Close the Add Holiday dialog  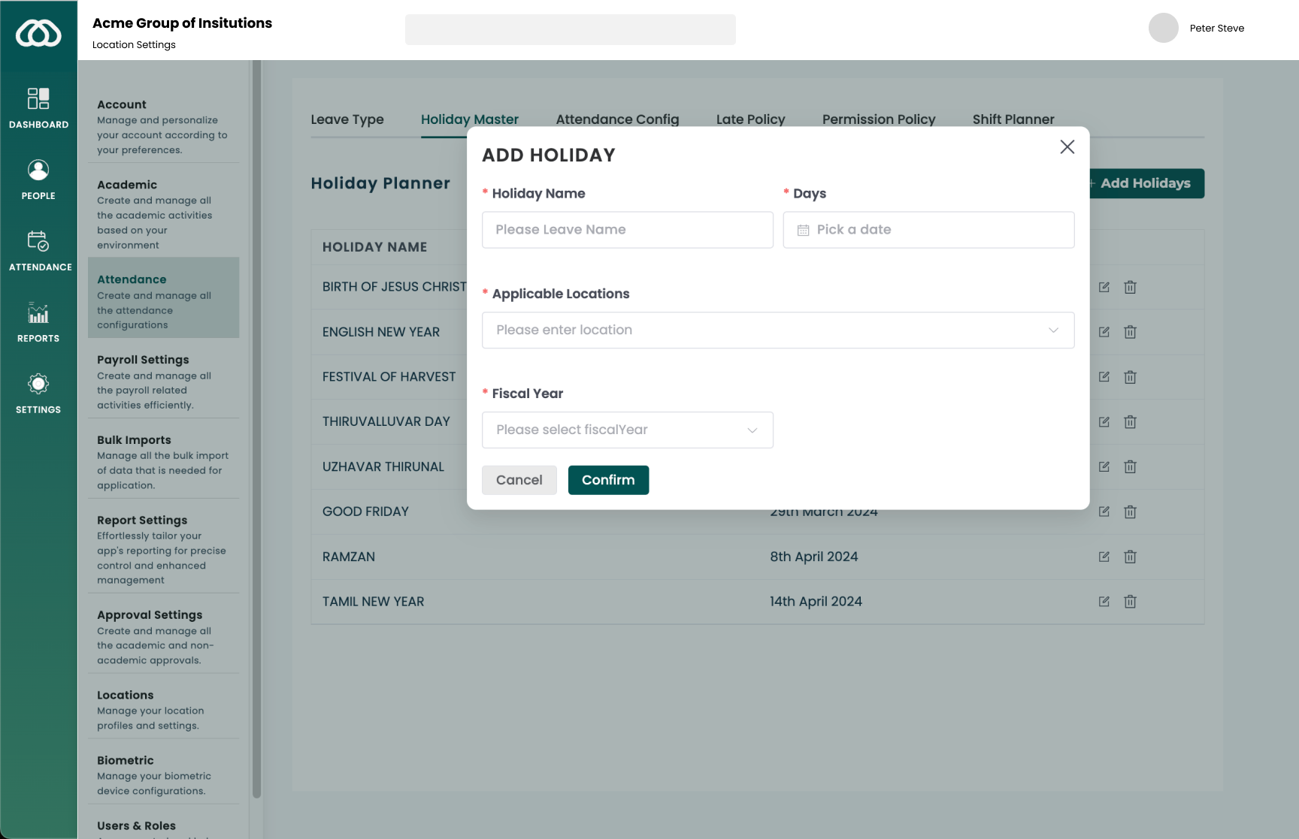(x=1067, y=147)
